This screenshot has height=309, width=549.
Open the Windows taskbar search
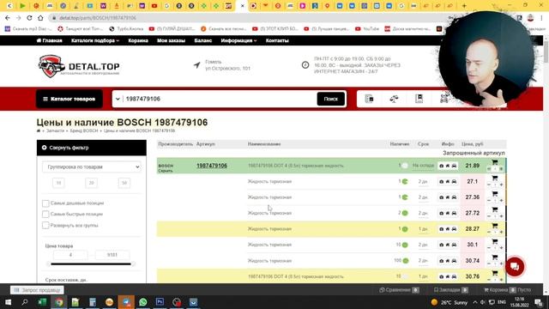click(x=25, y=302)
